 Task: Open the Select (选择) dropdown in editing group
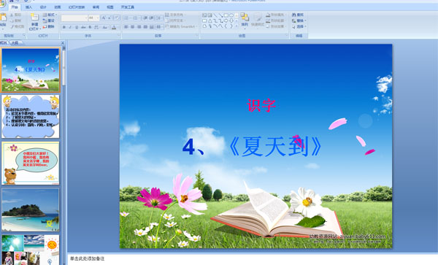(x=299, y=26)
